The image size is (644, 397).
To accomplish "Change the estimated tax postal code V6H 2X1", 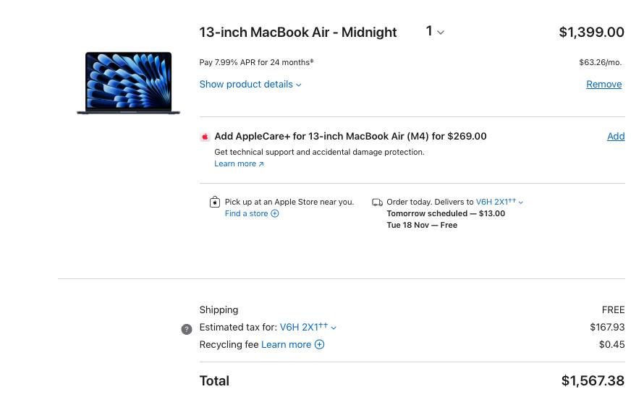I will [x=308, y=328].
